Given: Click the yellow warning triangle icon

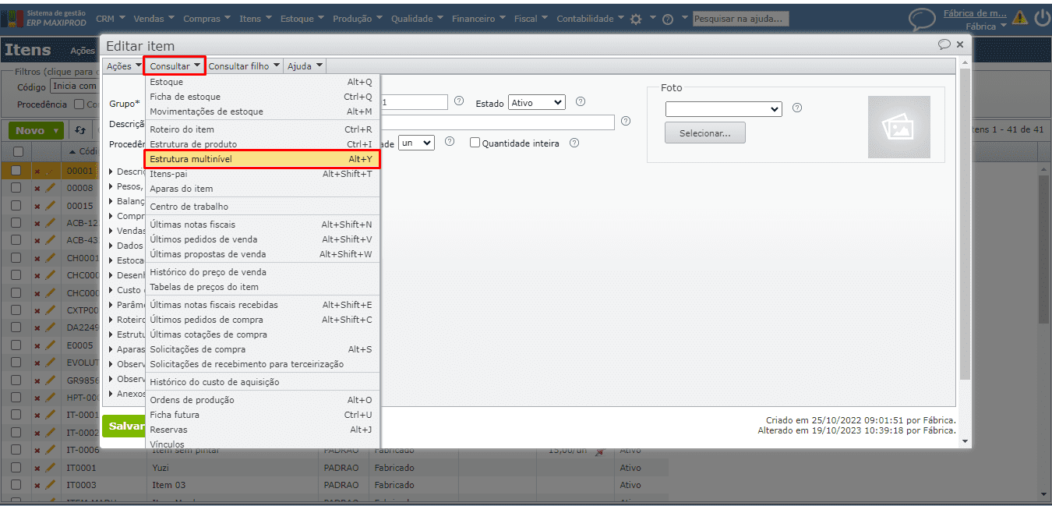Looking at the screenshot, I should pos(1020,18).
